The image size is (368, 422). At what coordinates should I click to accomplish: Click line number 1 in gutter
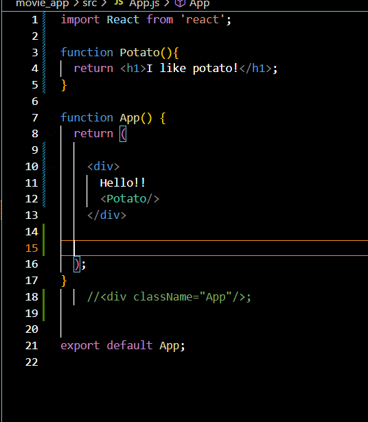(35, 20)
